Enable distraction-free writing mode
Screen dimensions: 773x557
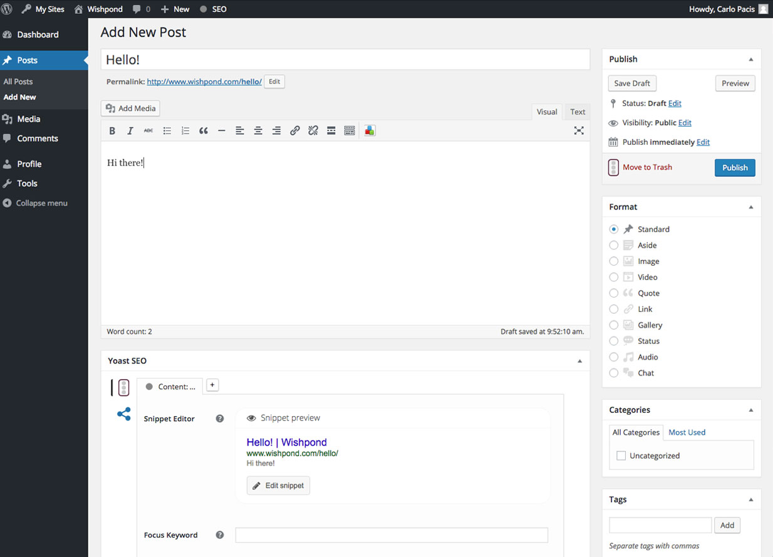(x=579, y=130)
